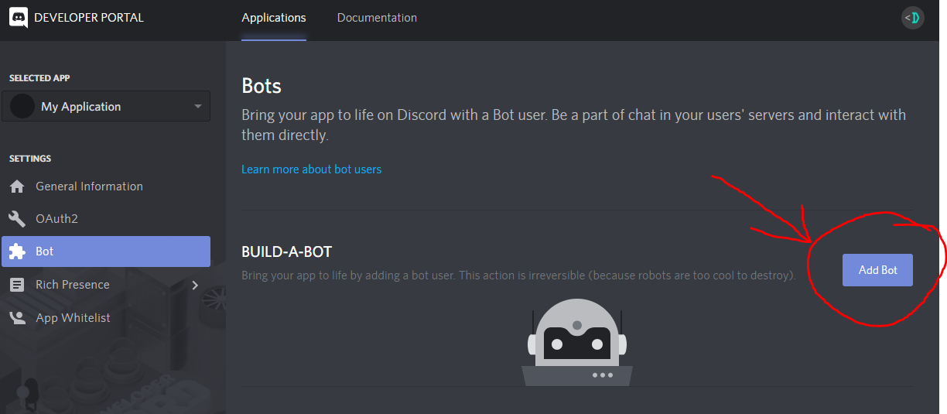Click the Bots page heading
This screenshot has height=414, width=947.
tap(262, 85)
